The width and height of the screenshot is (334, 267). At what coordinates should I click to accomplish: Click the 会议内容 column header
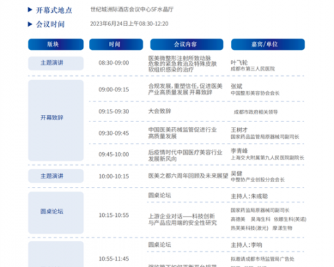(x=186, y=44)
